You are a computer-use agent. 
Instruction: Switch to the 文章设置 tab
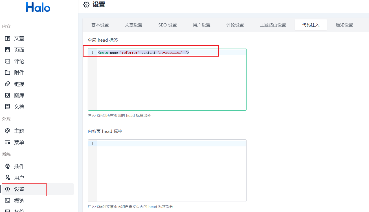133,25
